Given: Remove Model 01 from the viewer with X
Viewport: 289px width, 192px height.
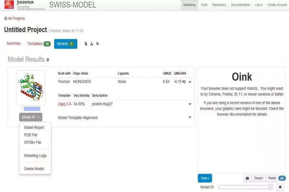Looking at the screenshot, I should click(x=280, y=187).
